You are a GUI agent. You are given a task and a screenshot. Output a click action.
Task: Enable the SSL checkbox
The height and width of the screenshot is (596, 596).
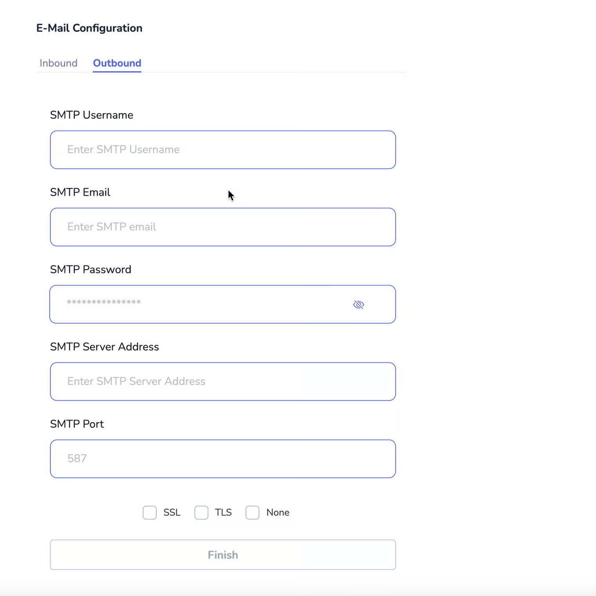(x=150, y=512)
